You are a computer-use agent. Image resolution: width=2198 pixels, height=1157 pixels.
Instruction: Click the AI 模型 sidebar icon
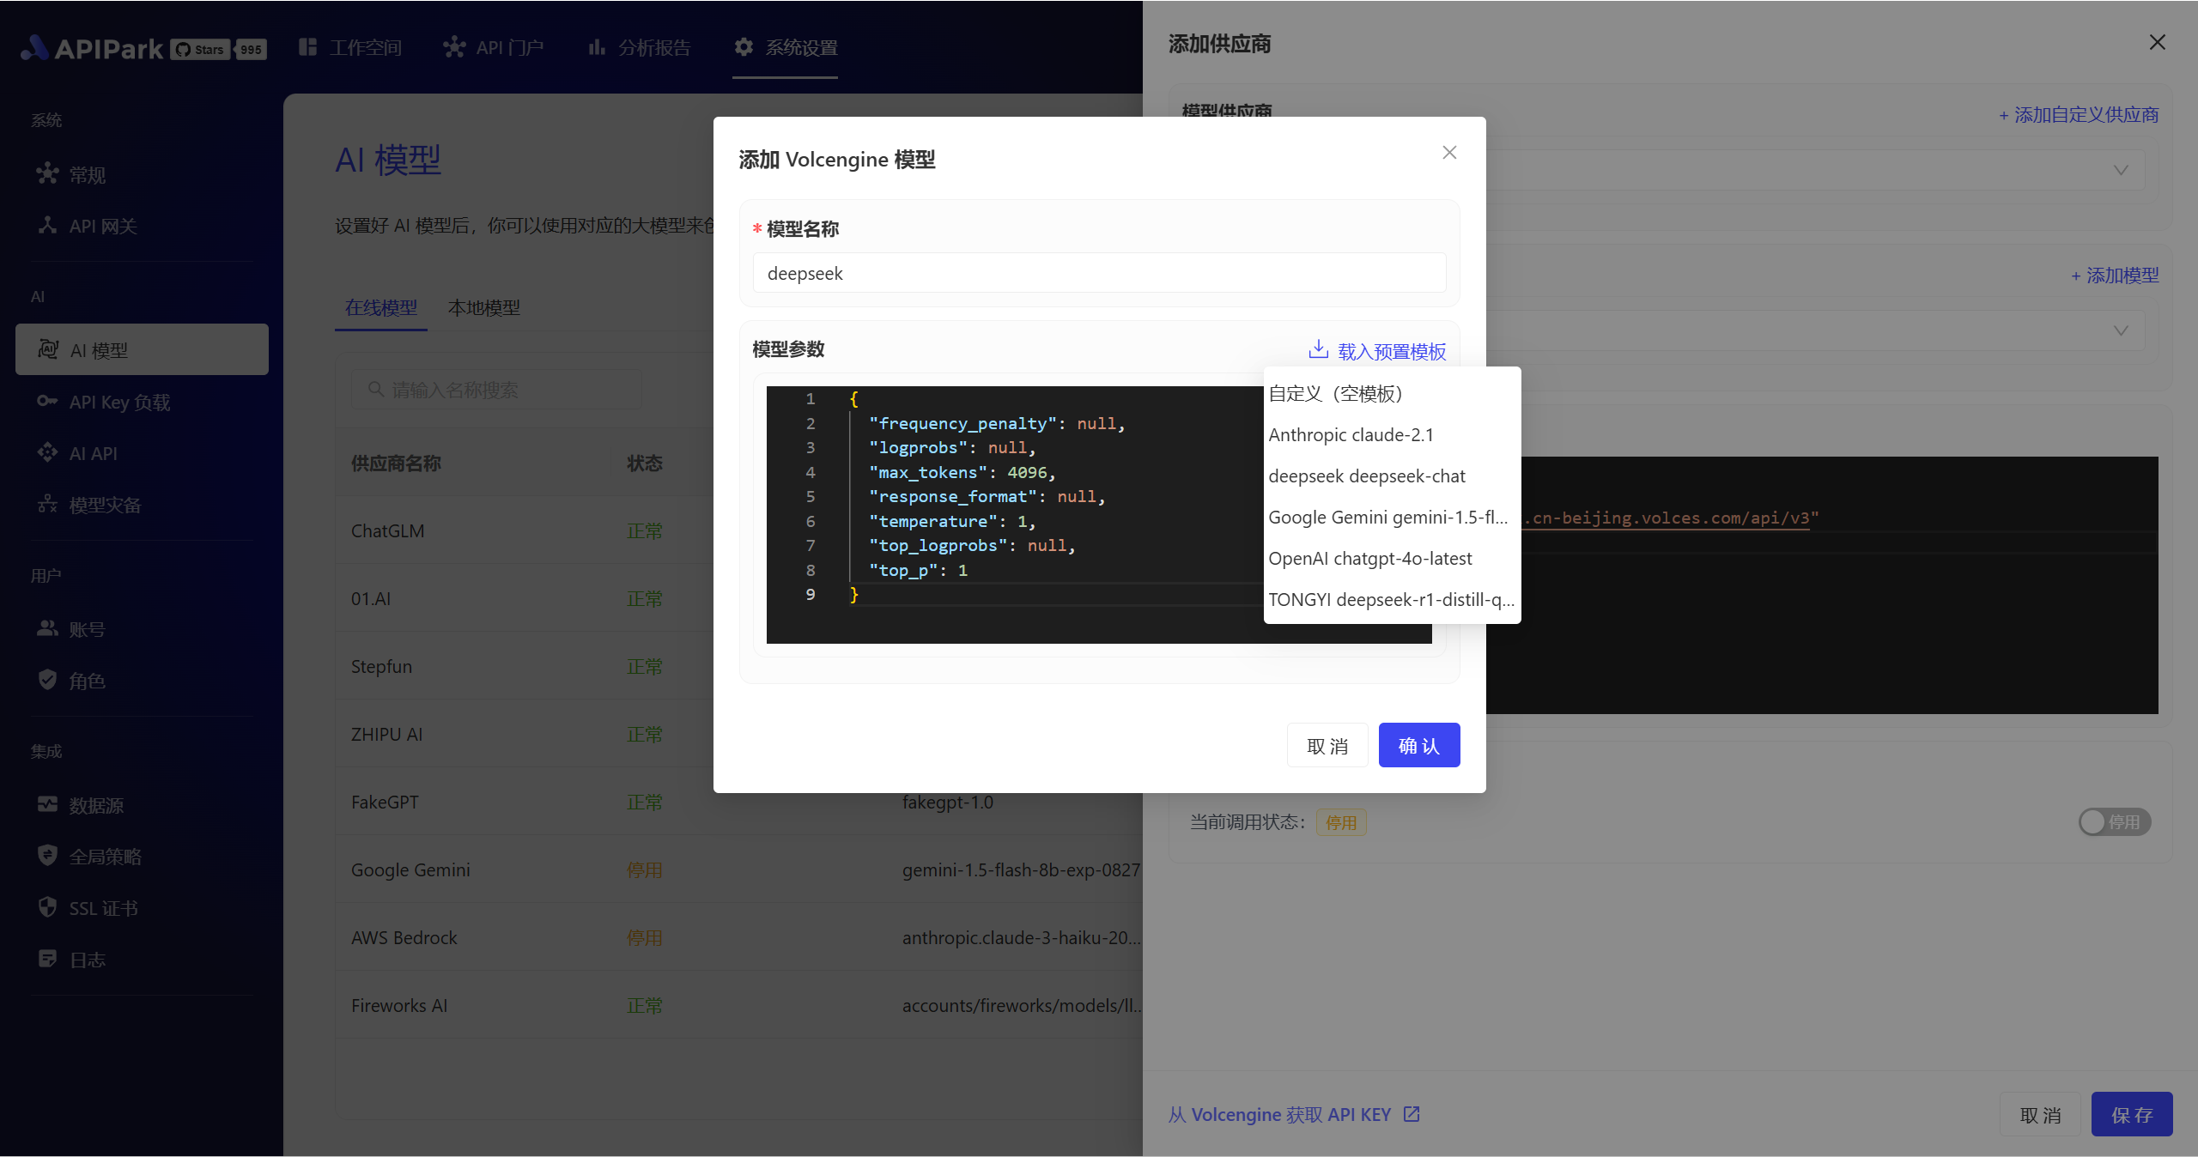coord(48,349)
